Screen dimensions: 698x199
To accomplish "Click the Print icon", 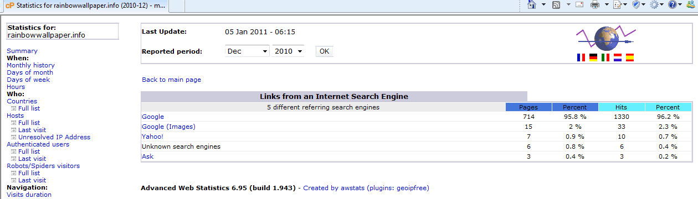I will click(x=596, y=5).
